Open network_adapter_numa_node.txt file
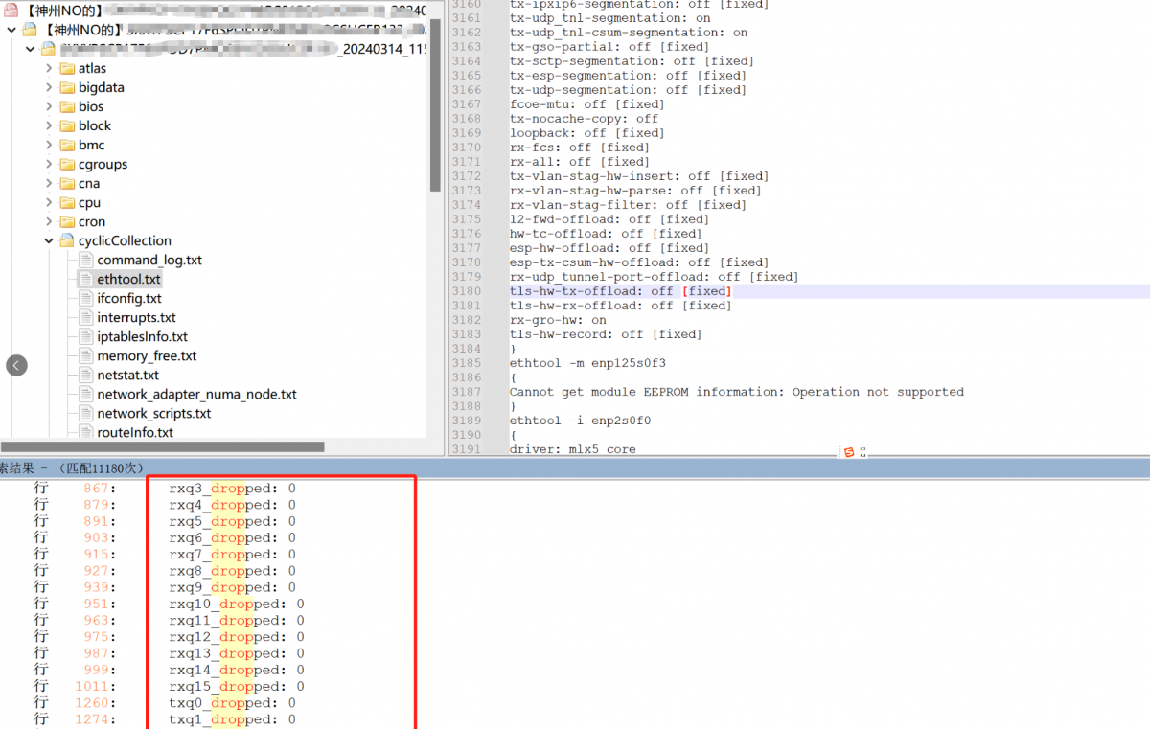1150x729 pixels. [196, 395]
